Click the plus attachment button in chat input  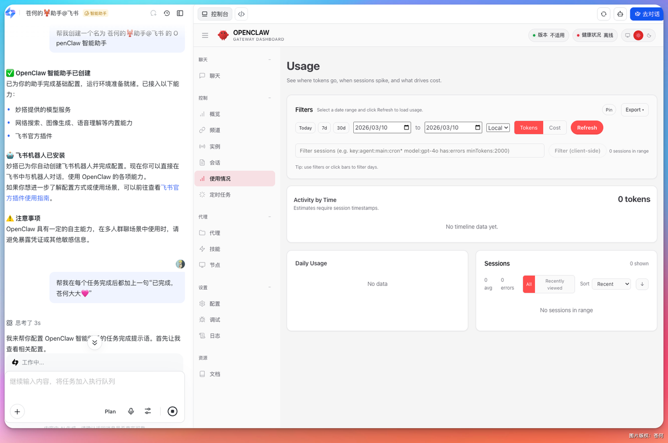click(x=17, y=412)
